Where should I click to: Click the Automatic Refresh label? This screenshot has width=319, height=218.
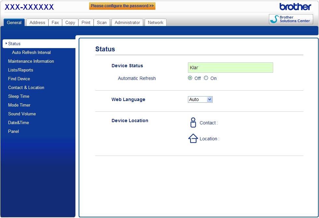click(x=137, y=78)
